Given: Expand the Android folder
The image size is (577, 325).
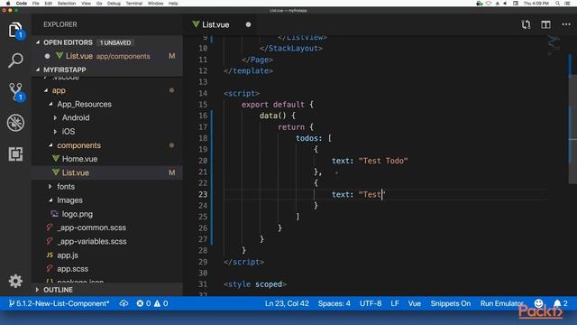Looking at the screenshot, I should 55,118.
